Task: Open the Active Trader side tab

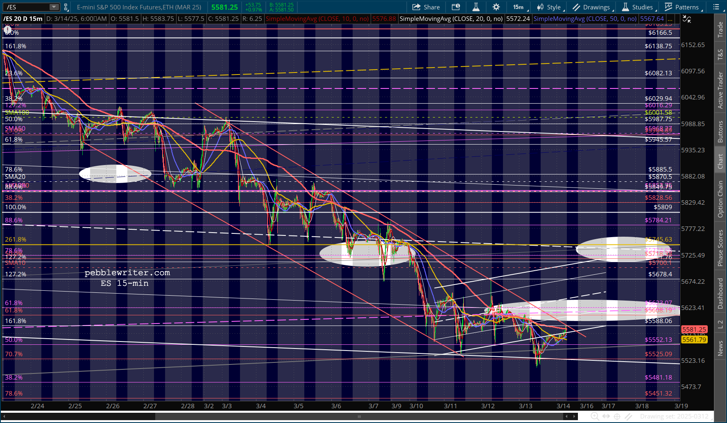Action: click(x=720, y=90)
